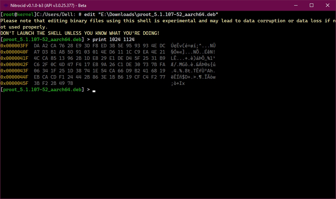Click the ASCII text ';ò+Ix' on last dump row
Image resolution: width=336 pixels, height=199 pixels.
[x=178, y=83]
